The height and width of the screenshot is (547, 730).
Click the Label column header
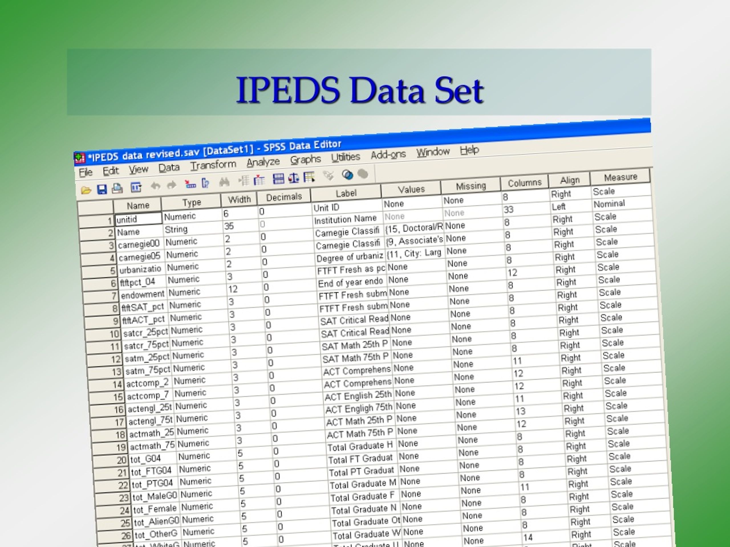coord(346,193)
